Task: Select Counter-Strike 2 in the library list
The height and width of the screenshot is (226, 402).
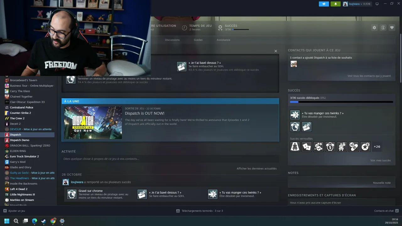Action: tap(20, 113)
